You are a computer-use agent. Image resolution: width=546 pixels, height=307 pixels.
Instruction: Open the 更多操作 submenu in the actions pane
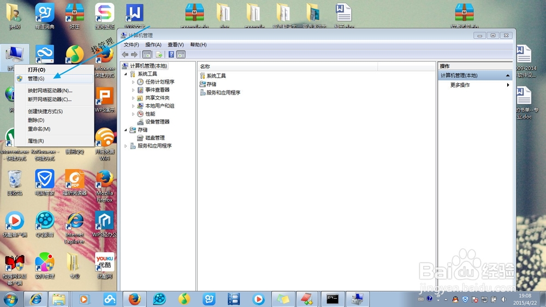(x=476, y=85)
